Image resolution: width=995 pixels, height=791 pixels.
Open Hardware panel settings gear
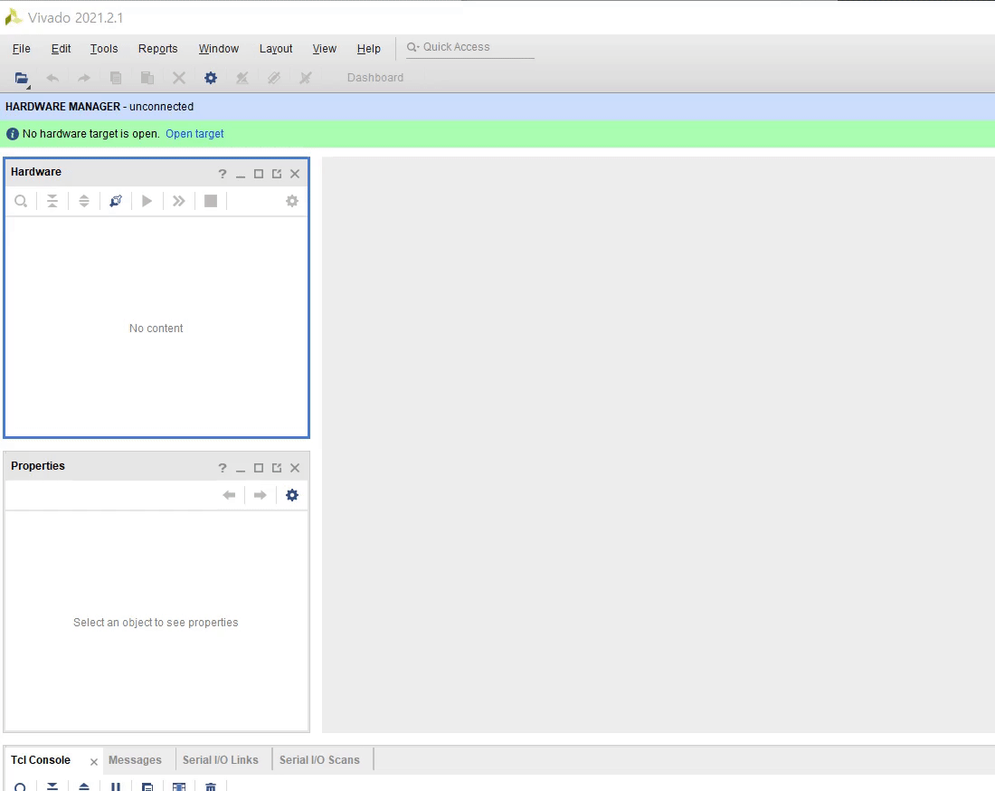[292, 201]
